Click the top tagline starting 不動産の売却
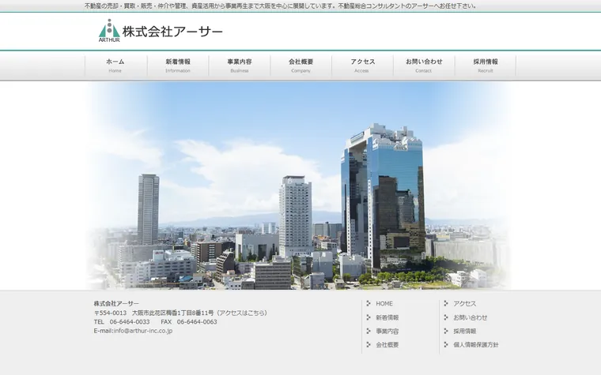Viewport: 601px width, 375px height. point(281,6)
